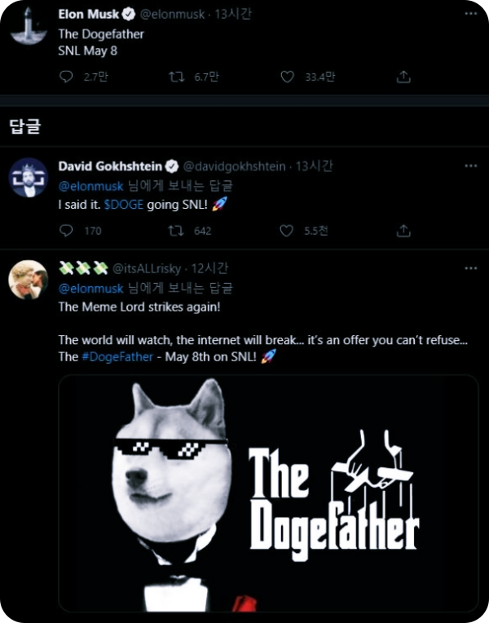Open more options on David Gokhshtein's tweet
The width and height of the screenshot is (489, 623).
click(x=471, y=166)
